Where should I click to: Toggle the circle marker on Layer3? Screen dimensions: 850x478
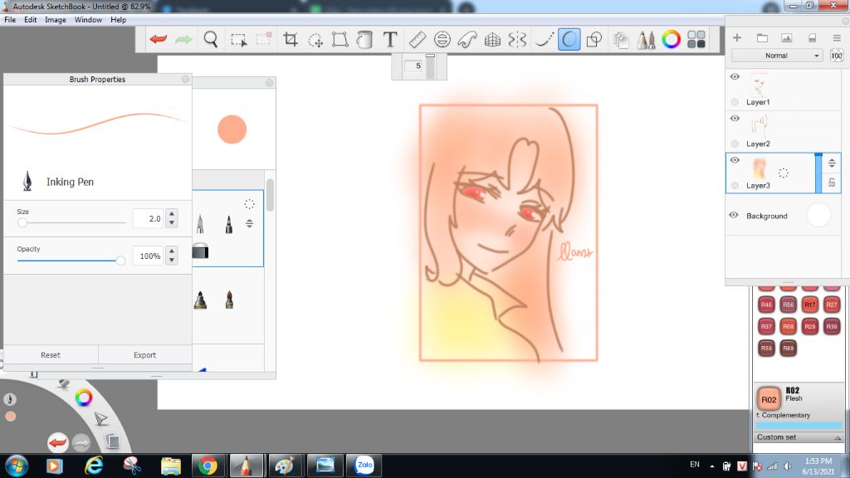click(735, 185)
